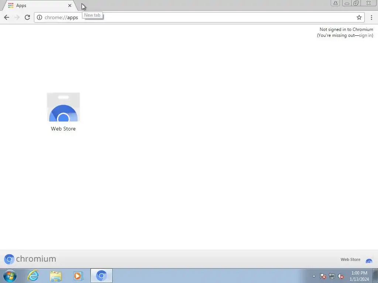Screen dimensions: 378x283
Task: Click the Web Store label under the app icon
Action: [63, 129]
